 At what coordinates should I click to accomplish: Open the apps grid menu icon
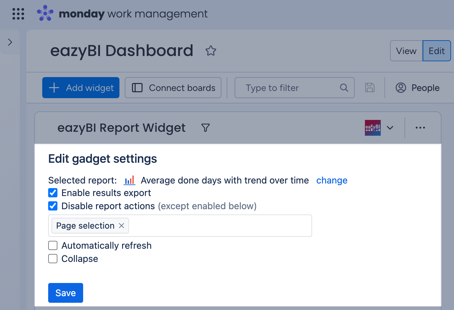coord(18,14)
